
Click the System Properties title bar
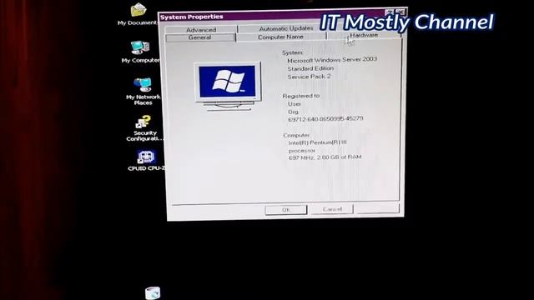[273, 16]
